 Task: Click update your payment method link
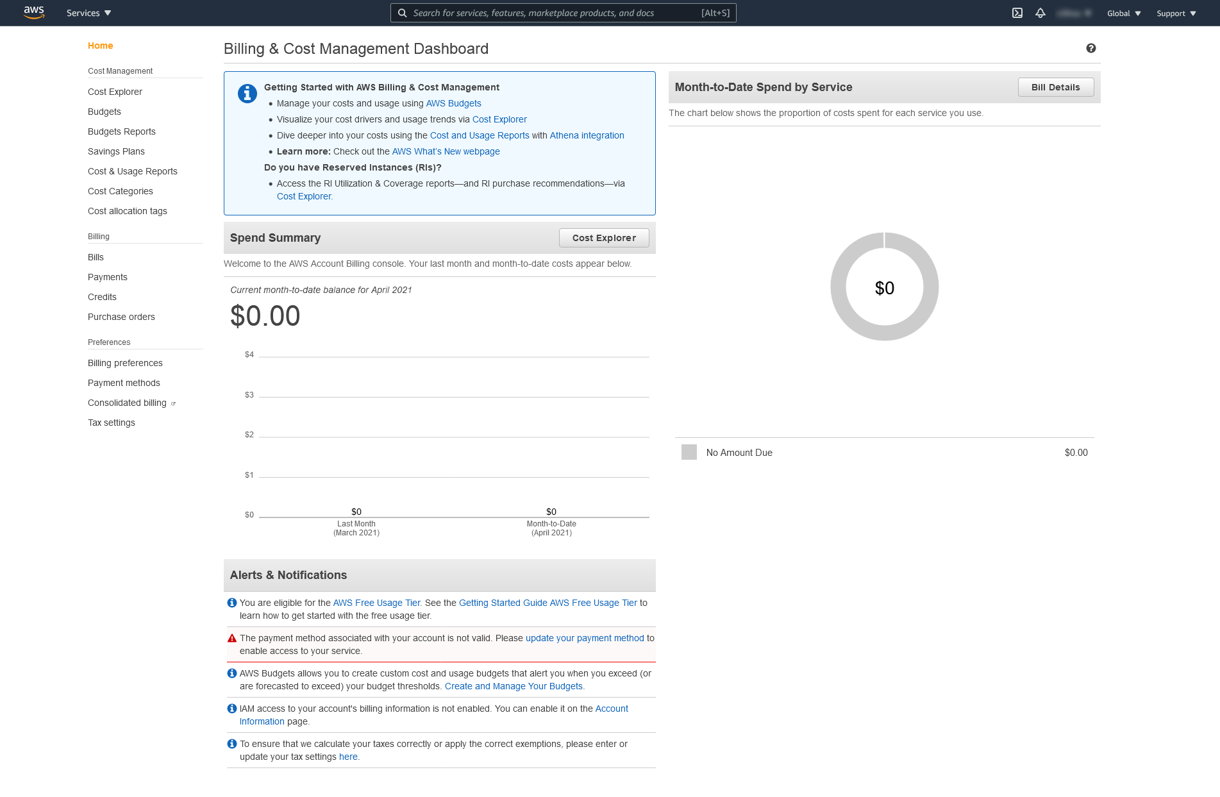coord(585,638)
